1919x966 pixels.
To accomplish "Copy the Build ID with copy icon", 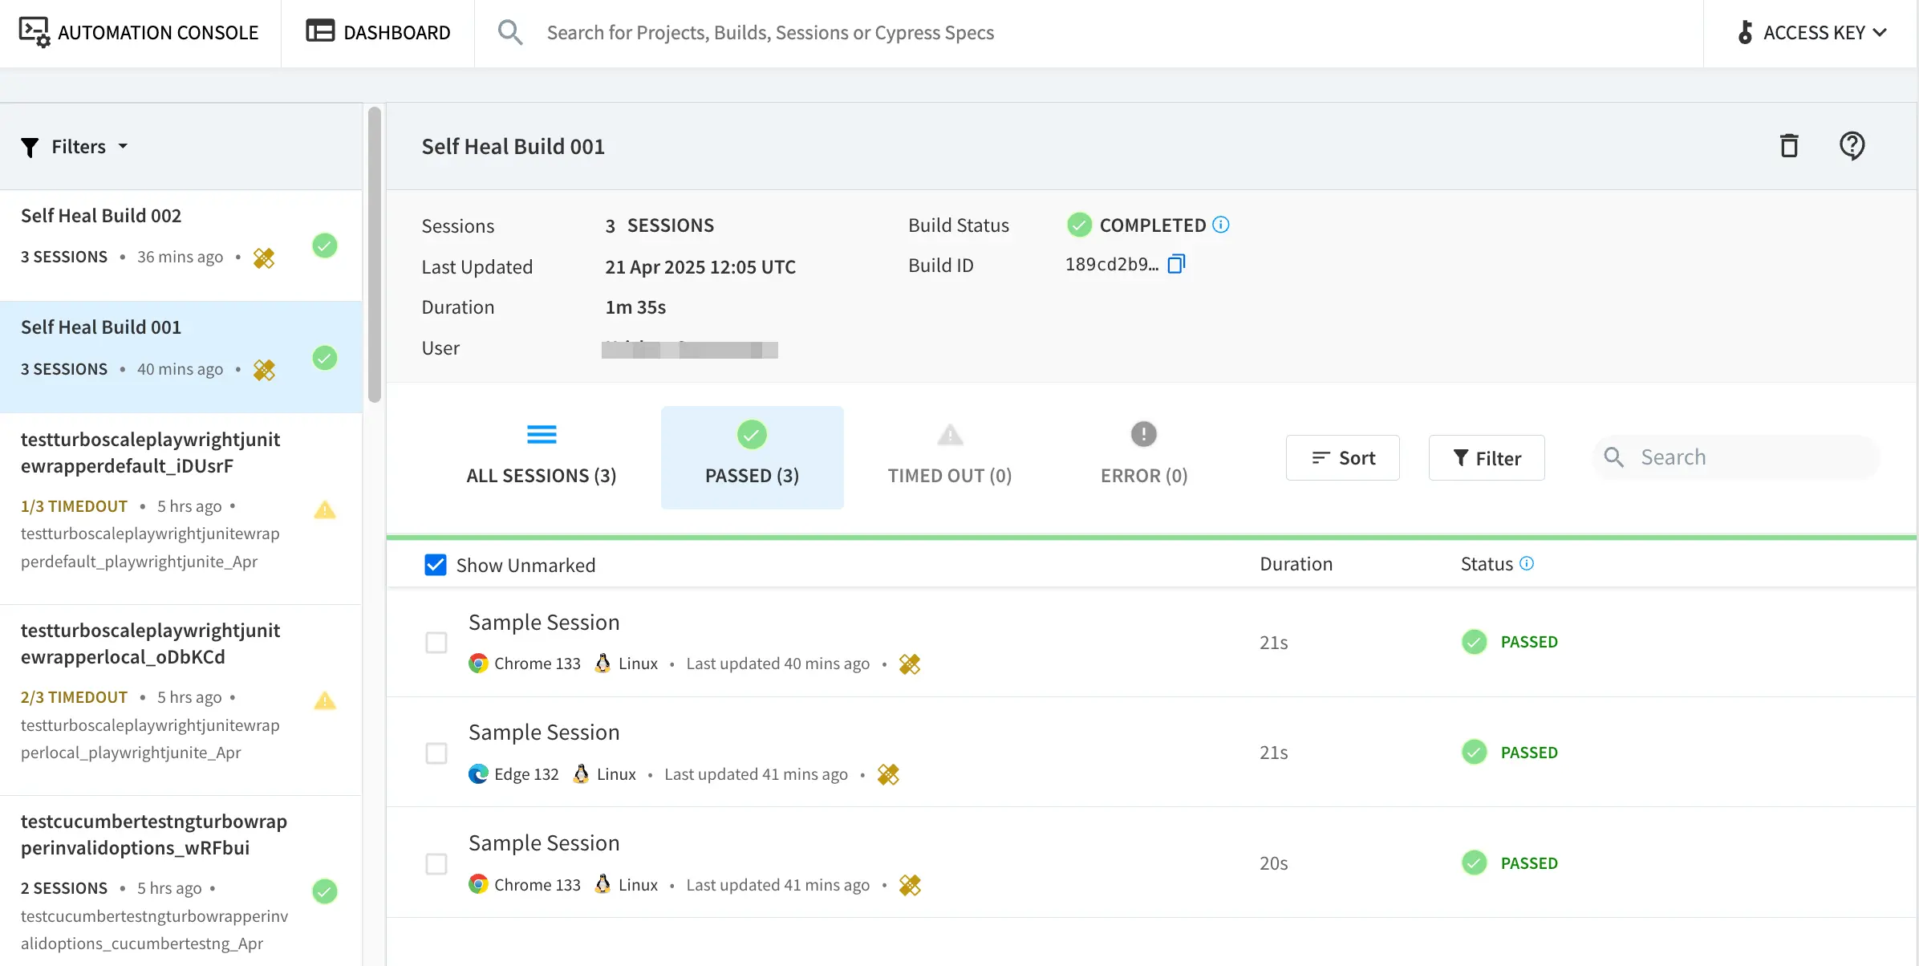I will [1175, 264].
